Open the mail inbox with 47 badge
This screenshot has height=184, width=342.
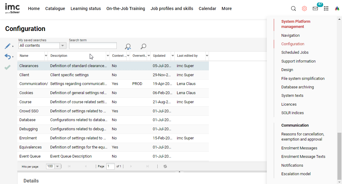[315, 9]
